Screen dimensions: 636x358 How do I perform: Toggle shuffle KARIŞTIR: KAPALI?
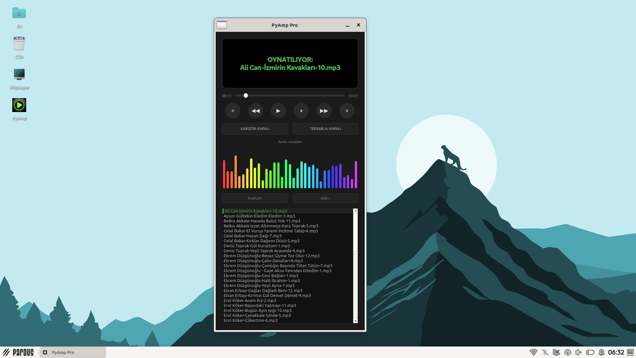tap(255, 129)
